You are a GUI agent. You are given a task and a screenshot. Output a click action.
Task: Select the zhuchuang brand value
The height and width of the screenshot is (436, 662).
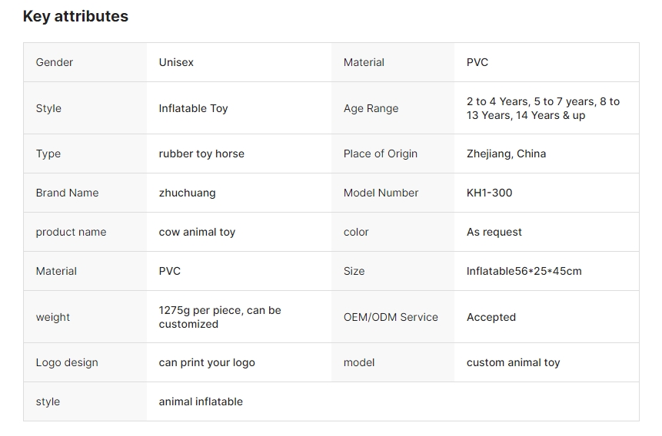pyautogui.click(x=187, y=193)
